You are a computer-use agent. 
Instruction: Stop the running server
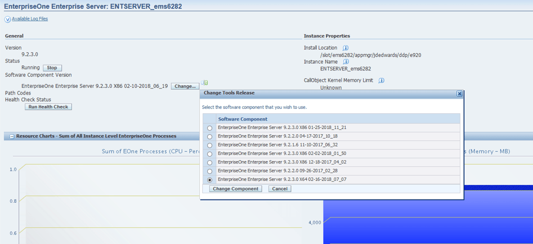tap(52, 68)
